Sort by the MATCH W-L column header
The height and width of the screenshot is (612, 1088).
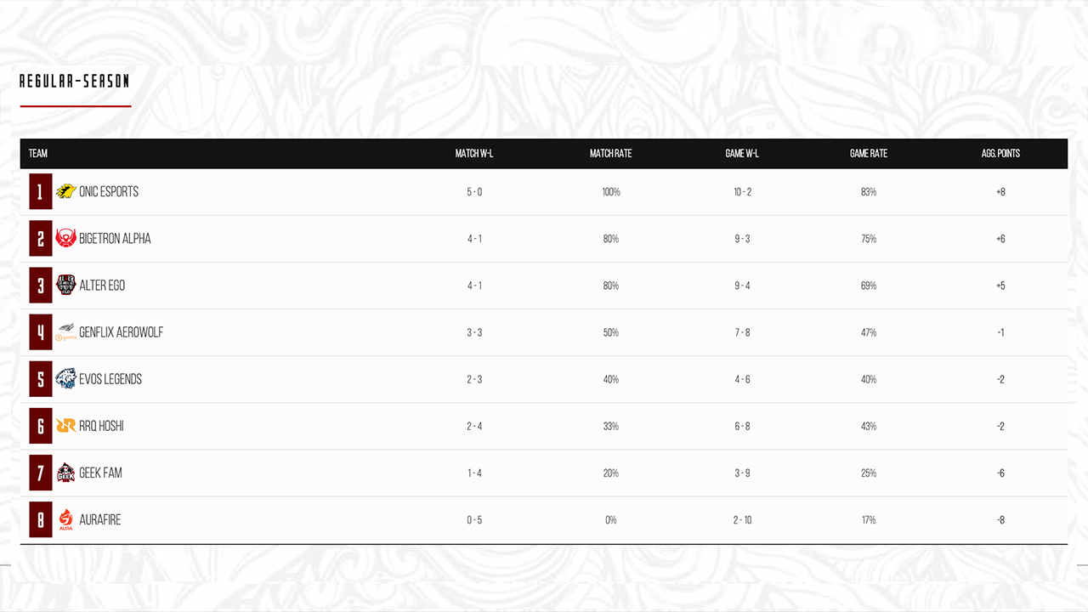474,154
